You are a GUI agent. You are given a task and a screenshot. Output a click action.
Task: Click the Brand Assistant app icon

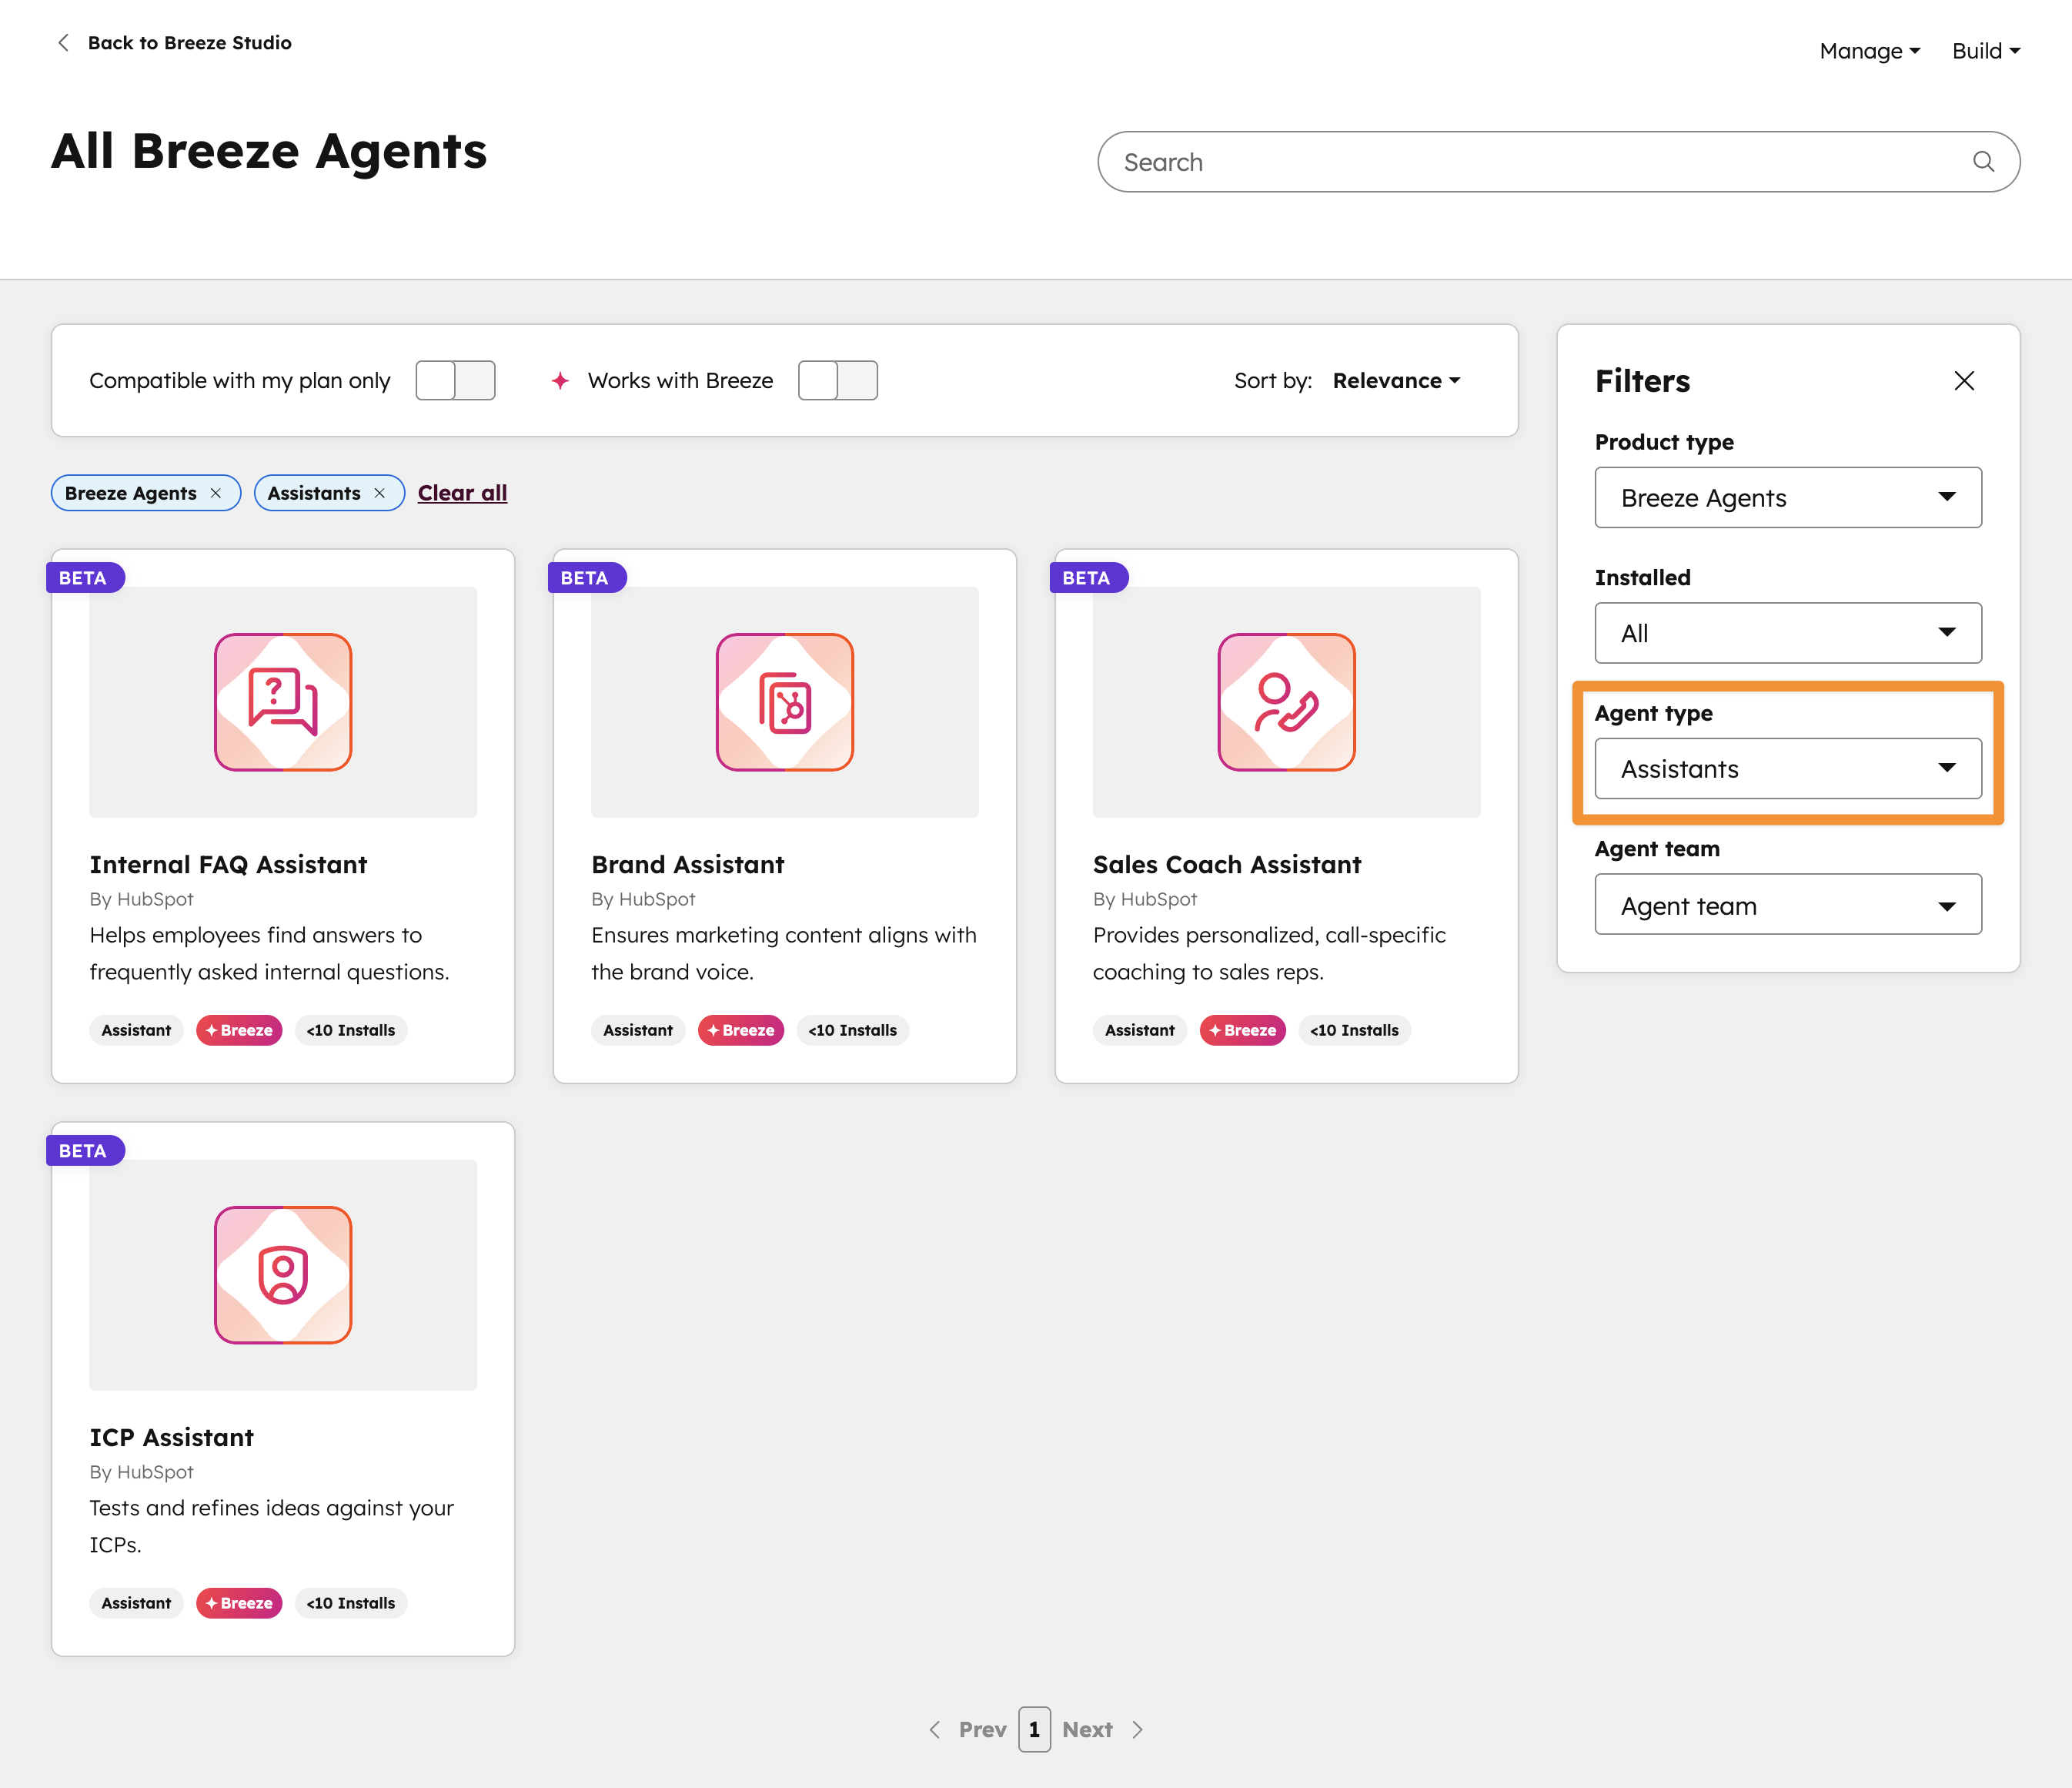click(x=784, y=701)
